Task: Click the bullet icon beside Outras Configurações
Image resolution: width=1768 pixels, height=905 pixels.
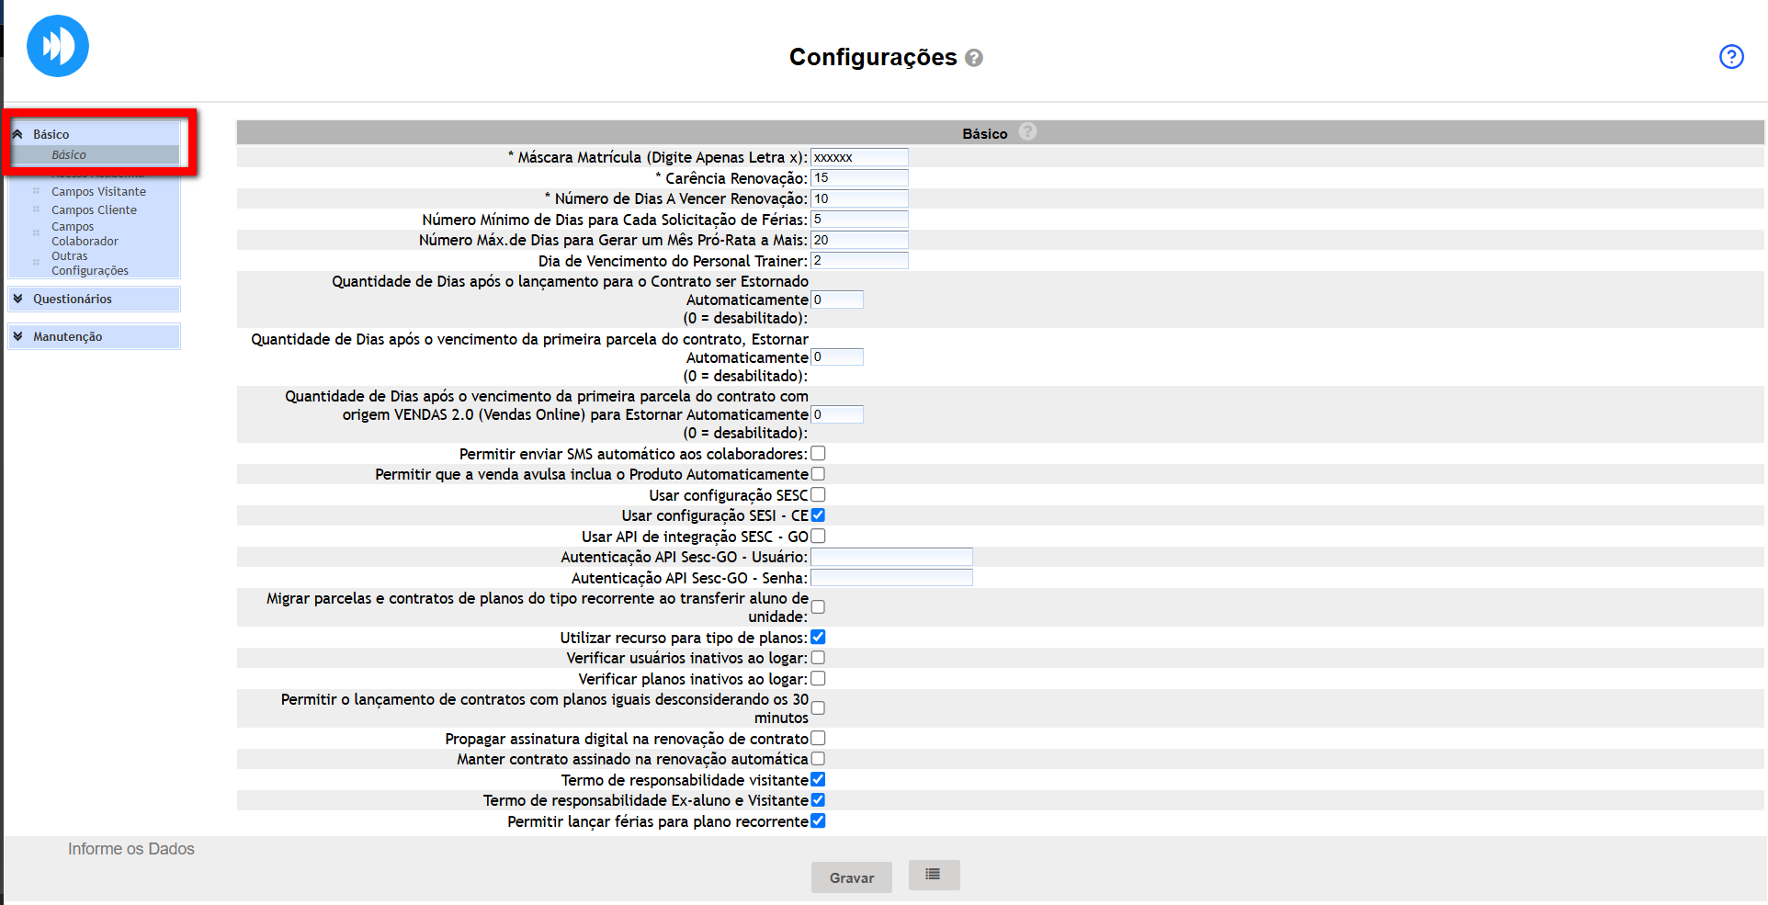Action: point(37,263)
